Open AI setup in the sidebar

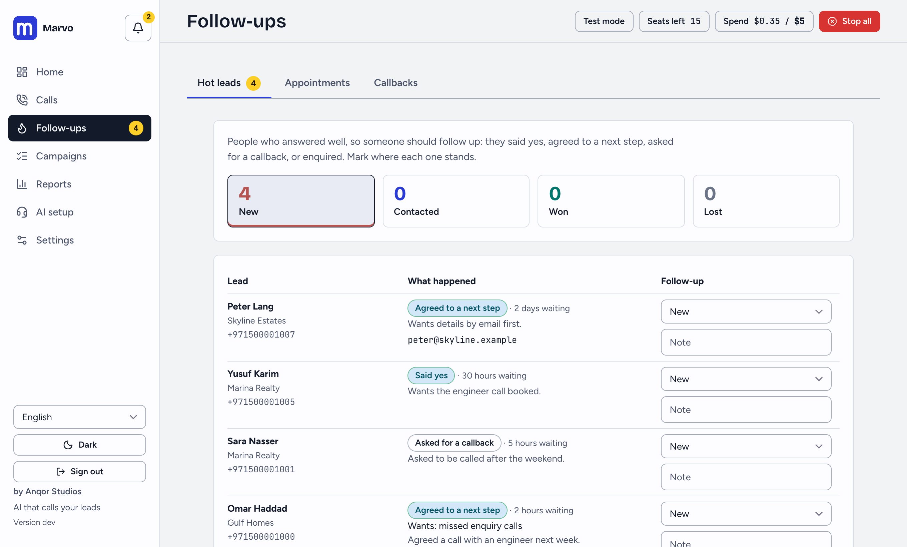coord(79,212)
